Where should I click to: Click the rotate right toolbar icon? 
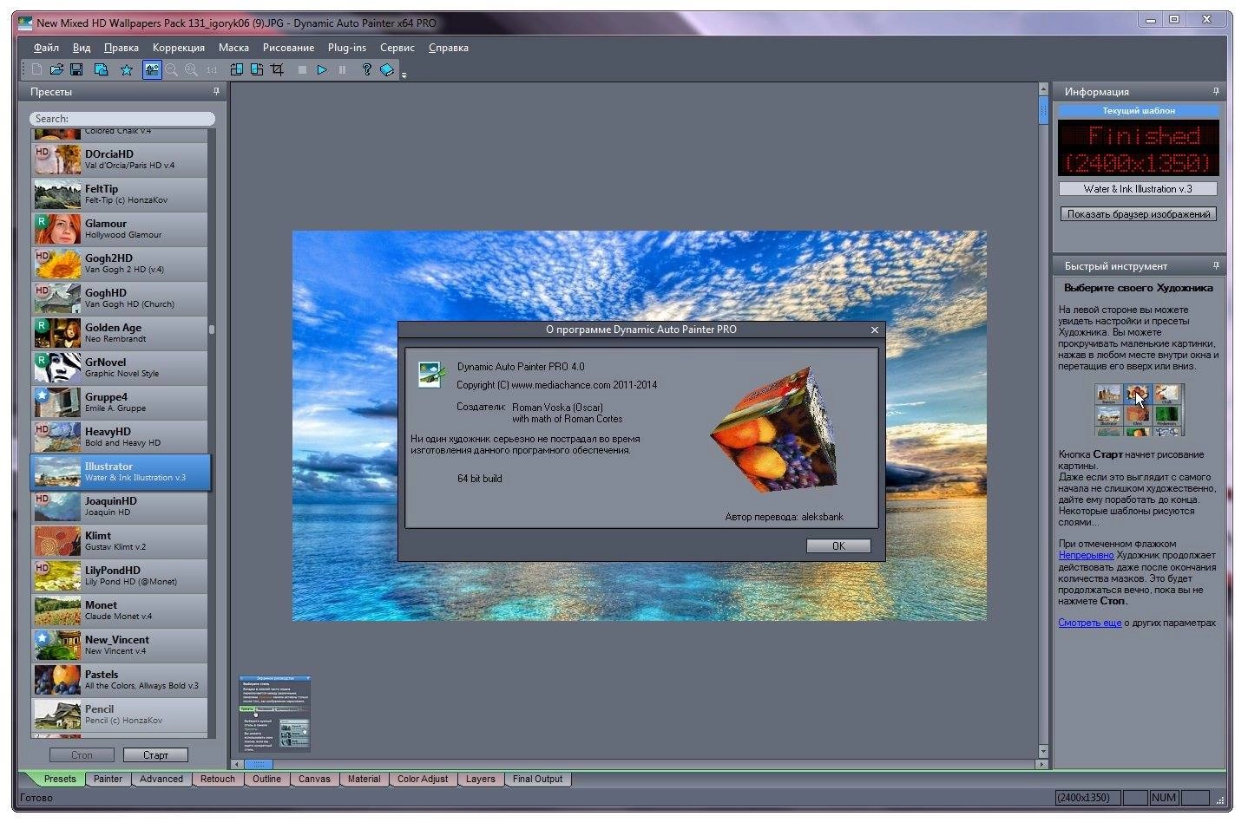click(x=257, y=70)
